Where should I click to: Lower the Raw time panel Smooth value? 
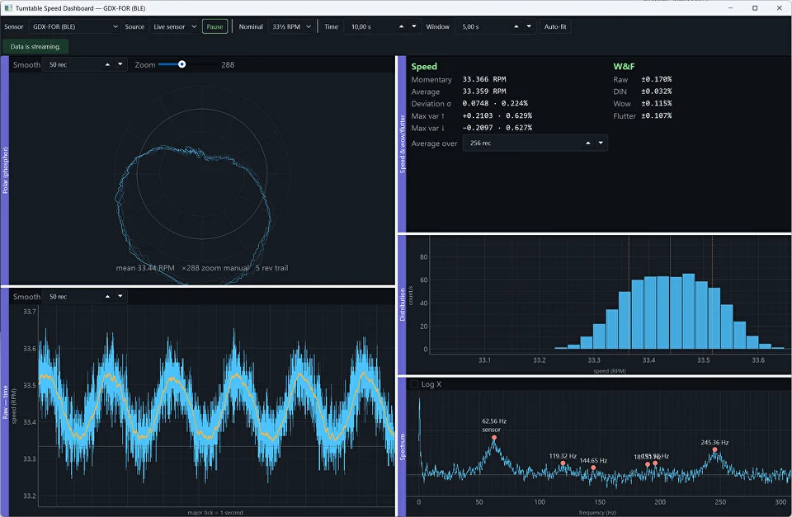120,296
